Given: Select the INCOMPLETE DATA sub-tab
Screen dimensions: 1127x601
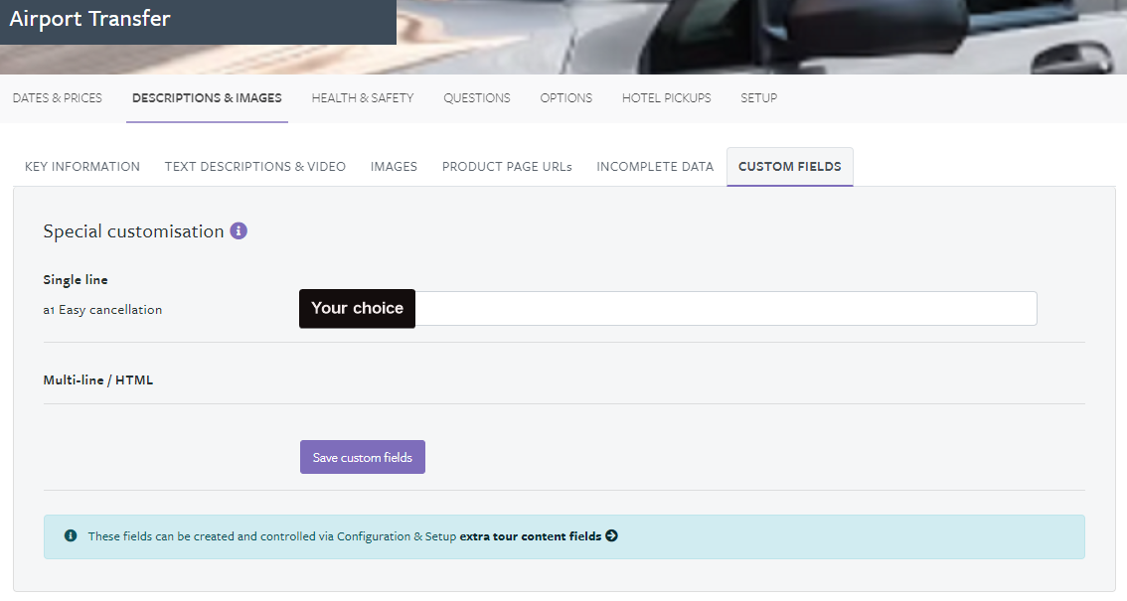Looking at the screenshot, I should 655,166.
